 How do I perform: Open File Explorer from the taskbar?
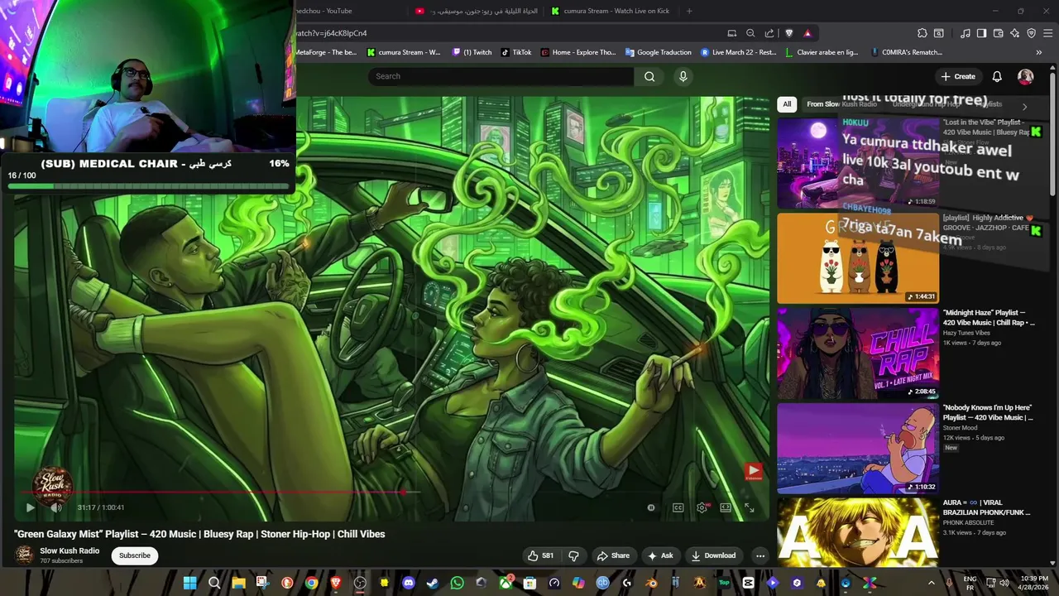(x=238, y=583)
